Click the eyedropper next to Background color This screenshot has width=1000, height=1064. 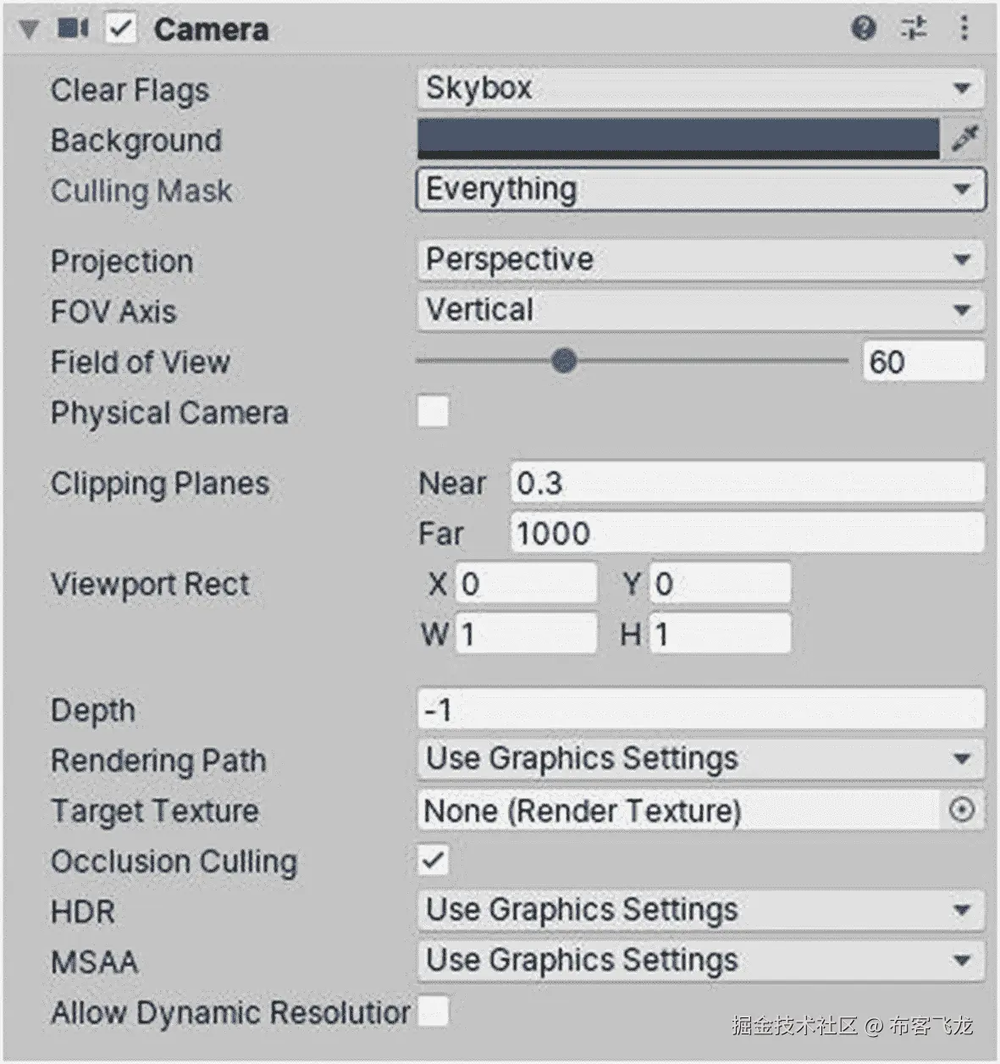coord(965,138)
